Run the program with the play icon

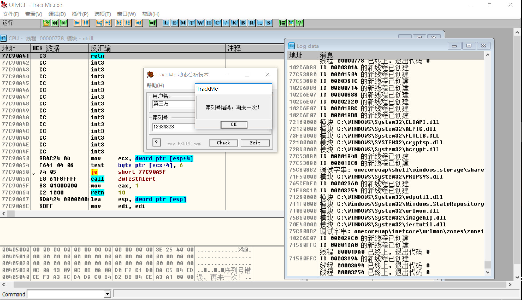point(77,23)
